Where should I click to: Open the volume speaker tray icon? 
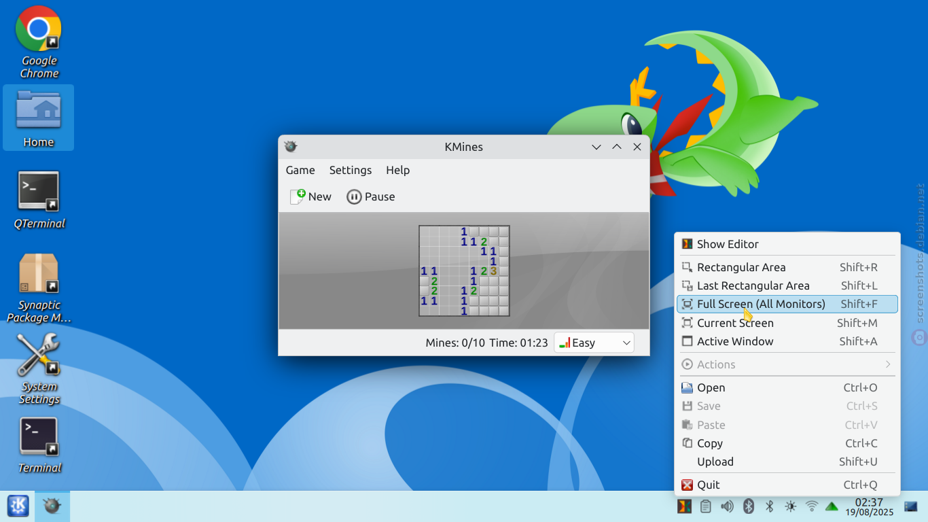tap(727, 506)
